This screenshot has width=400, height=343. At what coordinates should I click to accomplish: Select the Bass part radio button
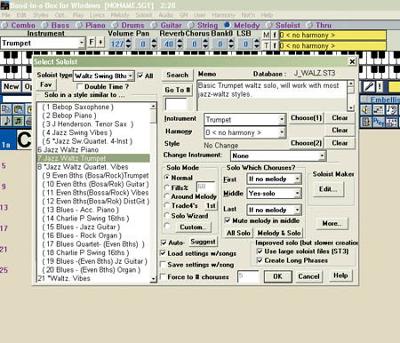click(x=44, y=25)
